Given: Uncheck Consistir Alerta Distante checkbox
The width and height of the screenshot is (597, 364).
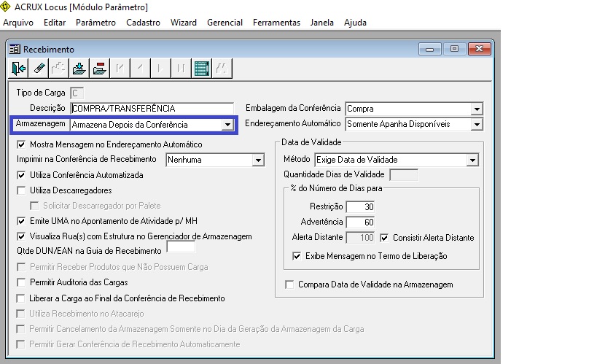Looking at the screenshot, I should 384,238.
